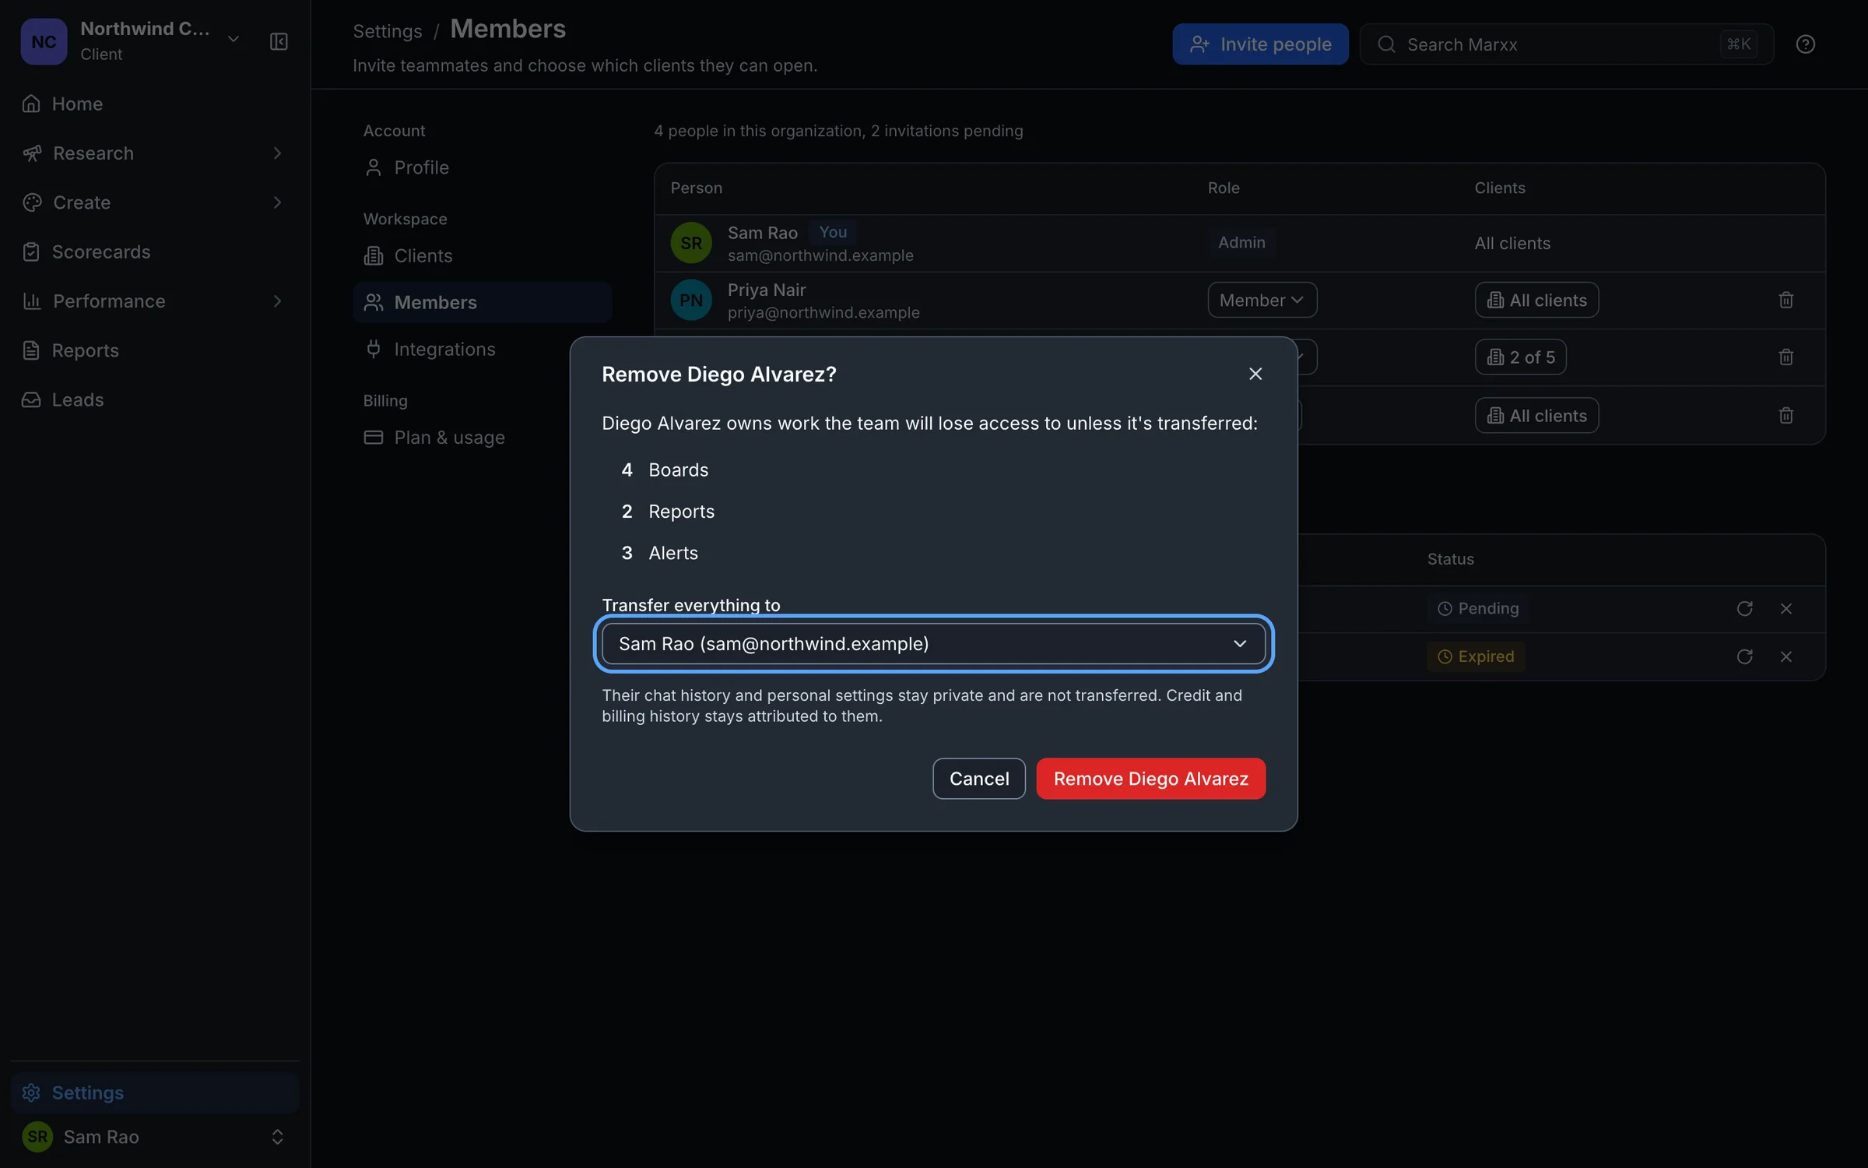The height and width of the screenshot is (1168, 1868).
Task: Click the SR avatar in Sam Rao row
Action: tap(691, 243)
